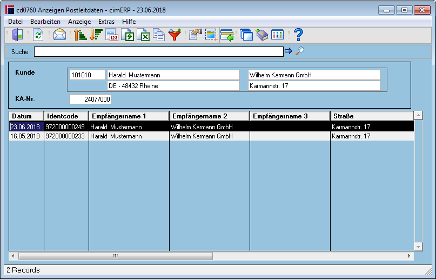Click the blue question mark help icon
The width and height of the screenshot is (436, 279).
point(298,35)
